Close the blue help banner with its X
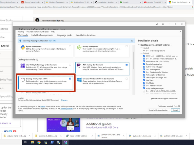The width and height of the screenshot is (194, 145). click(132, 41)
